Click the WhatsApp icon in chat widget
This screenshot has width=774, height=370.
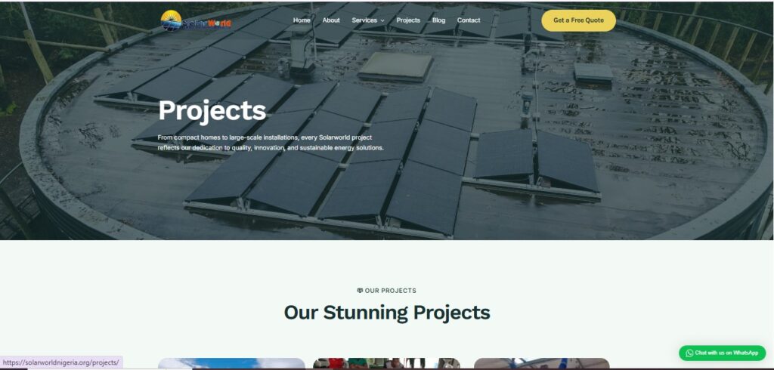[x=689, y=353]
